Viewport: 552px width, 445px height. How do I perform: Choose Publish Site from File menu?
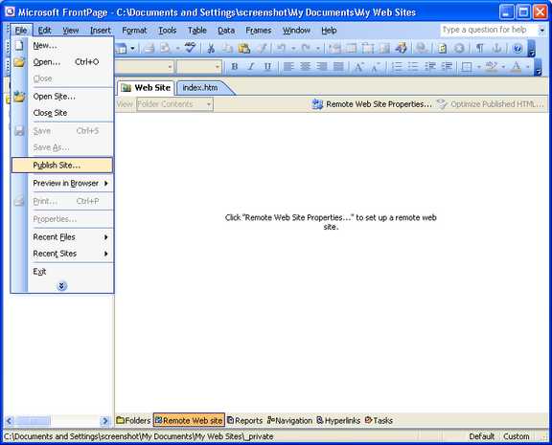(62, 166)
